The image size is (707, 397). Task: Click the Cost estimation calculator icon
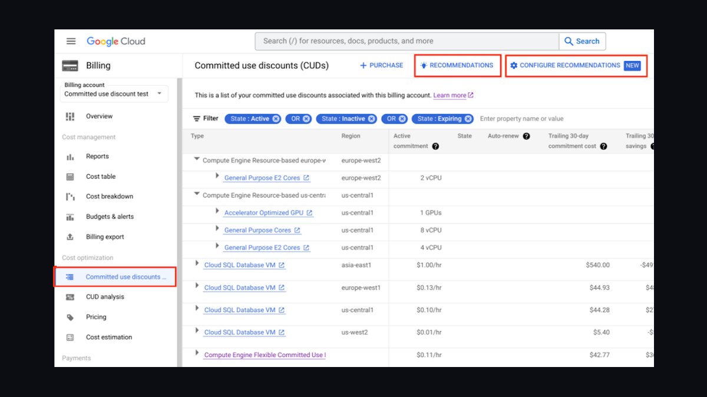tap(70, 337)
